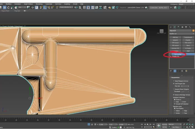Switch to the Hierarchy panel icon

point(178,27)
